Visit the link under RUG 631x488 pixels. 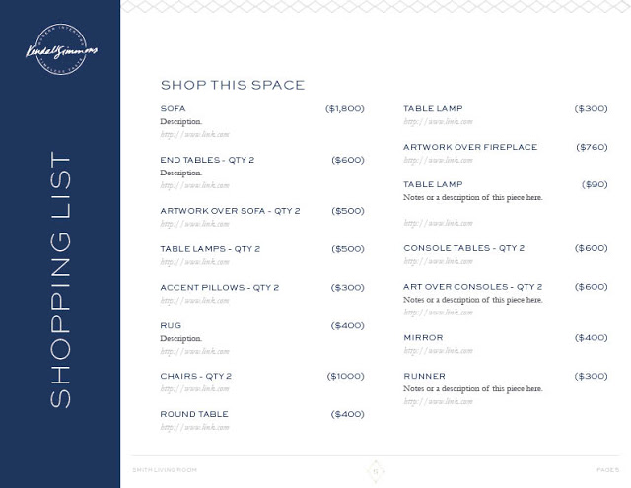(x=194, y=351)
